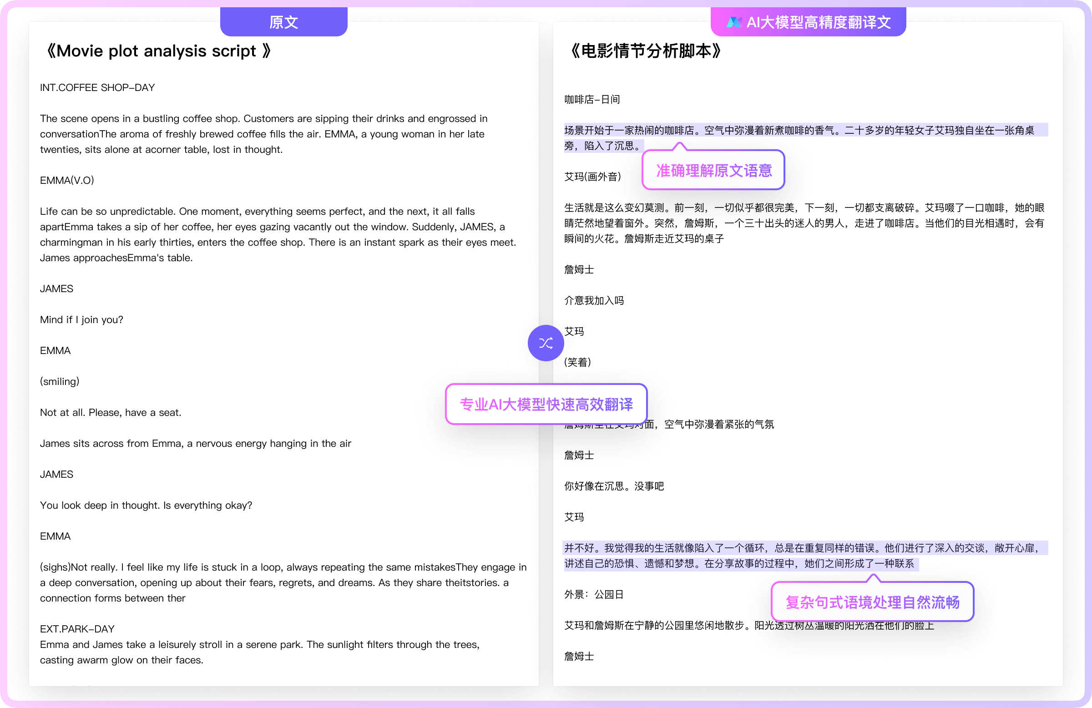Click paragraph starting 生活就是这么变幻莫测

804,223
